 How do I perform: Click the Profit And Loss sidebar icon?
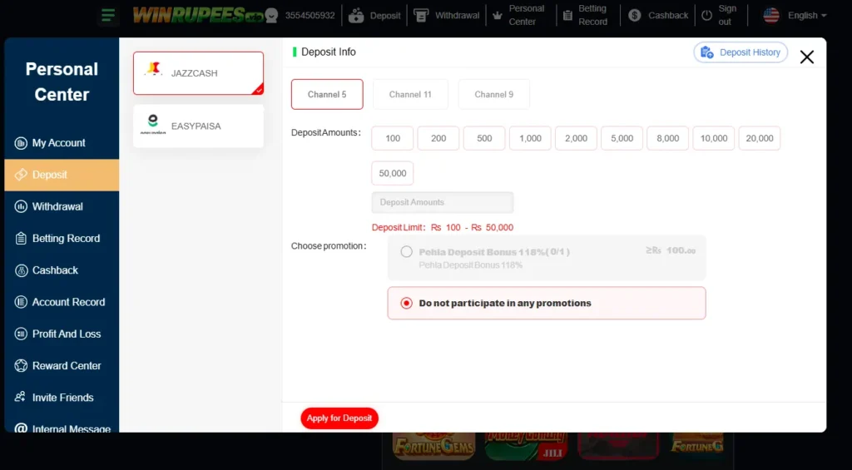(x=21, y=334)
